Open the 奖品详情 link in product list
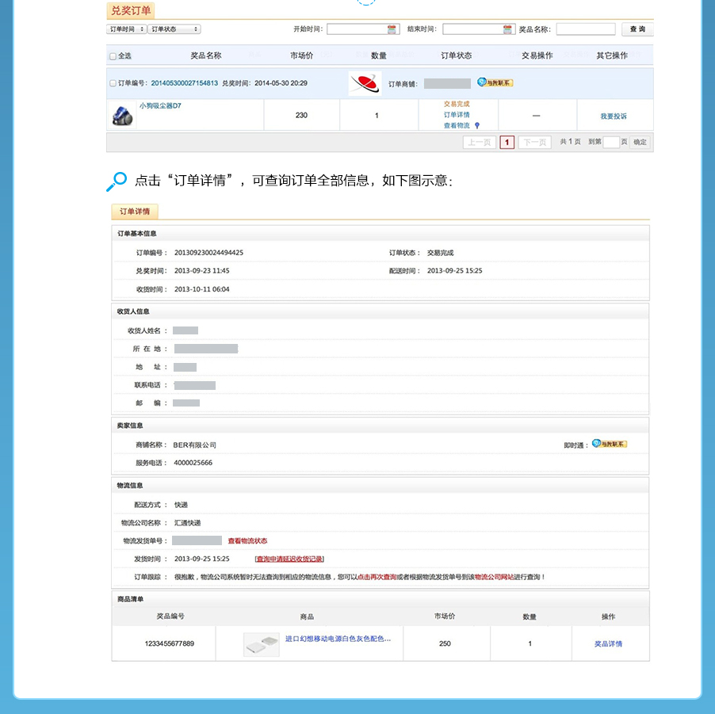Viewport: 715px width, 714px height. coord(608,643)
